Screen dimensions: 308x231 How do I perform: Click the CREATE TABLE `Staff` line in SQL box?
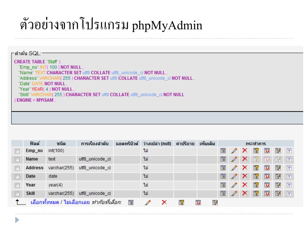(x=38, y=62)
